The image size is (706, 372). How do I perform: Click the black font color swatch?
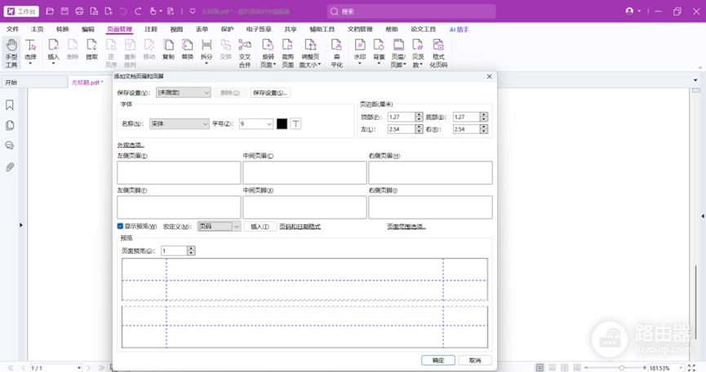(282, 124)
